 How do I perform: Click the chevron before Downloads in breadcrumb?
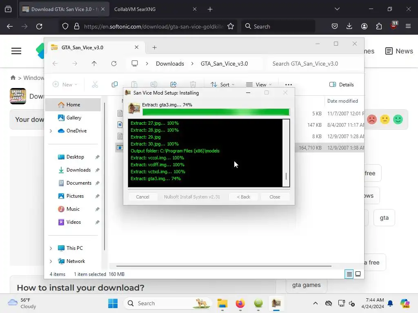[x=147, y=64]
